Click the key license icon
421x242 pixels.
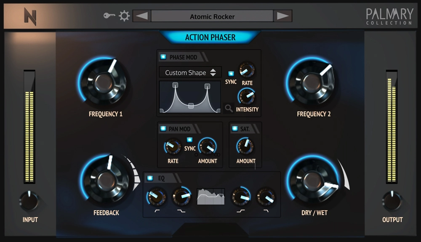point(109,16)
